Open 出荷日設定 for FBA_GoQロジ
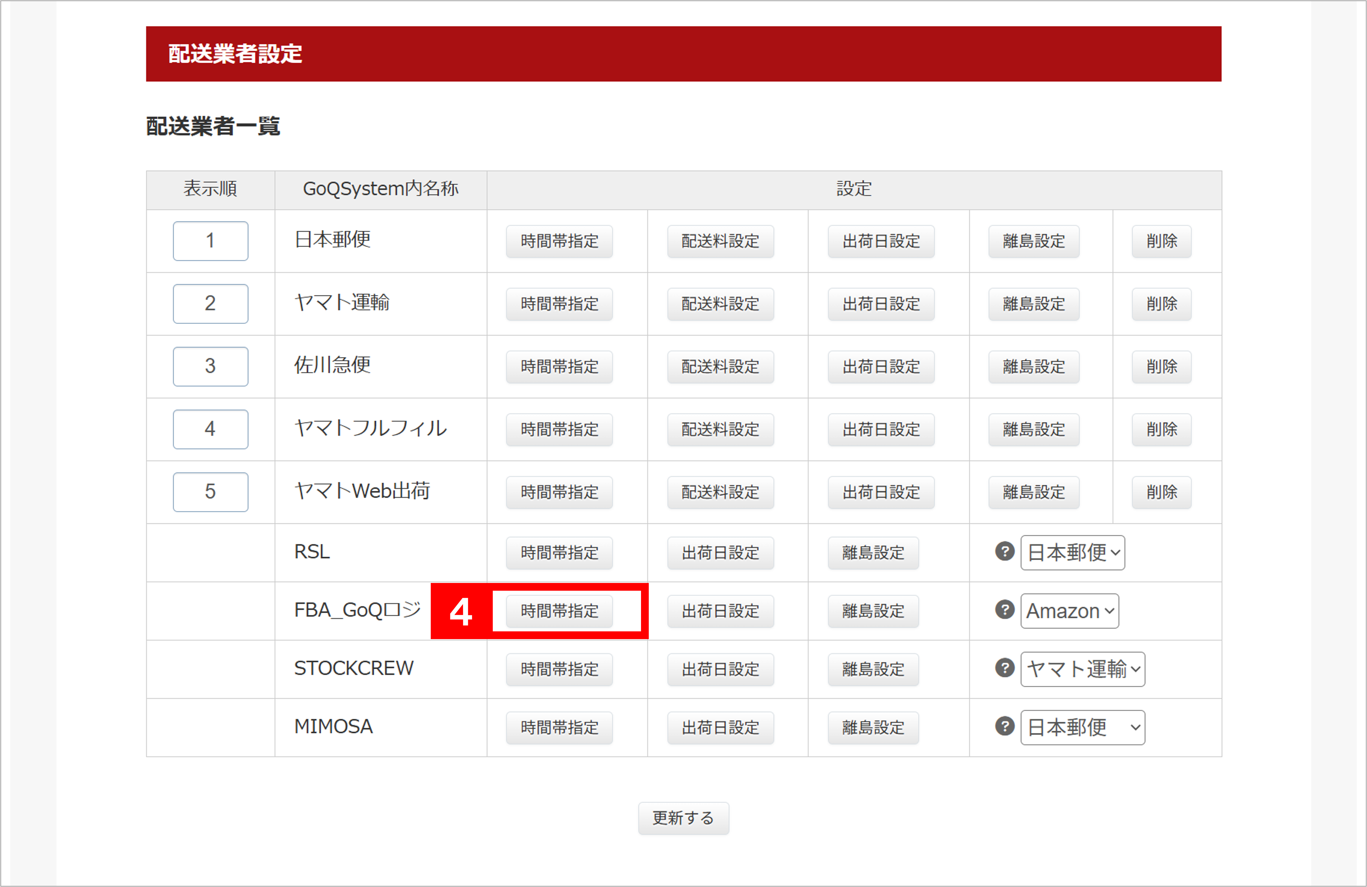1367x887 pixels. 720,611
